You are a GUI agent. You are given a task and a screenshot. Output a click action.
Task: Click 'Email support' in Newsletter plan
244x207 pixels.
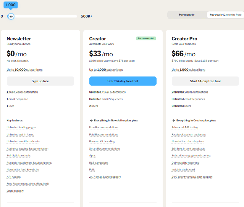click(x=15, y=191)
